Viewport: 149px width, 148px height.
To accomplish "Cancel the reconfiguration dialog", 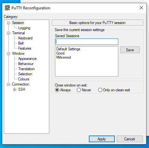I will tap(130, 139).
